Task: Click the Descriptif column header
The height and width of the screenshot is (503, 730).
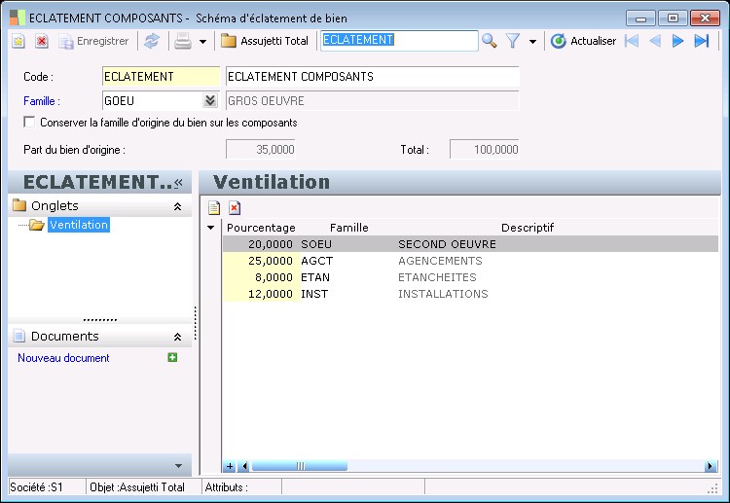Action: pos(527,228)
